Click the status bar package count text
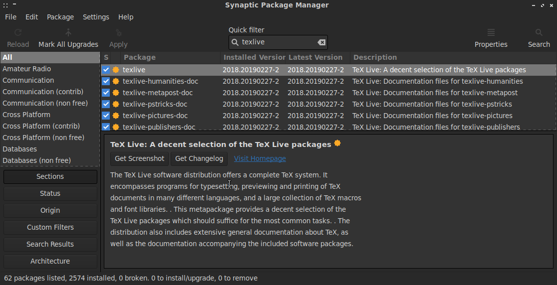 pos(131,278)
